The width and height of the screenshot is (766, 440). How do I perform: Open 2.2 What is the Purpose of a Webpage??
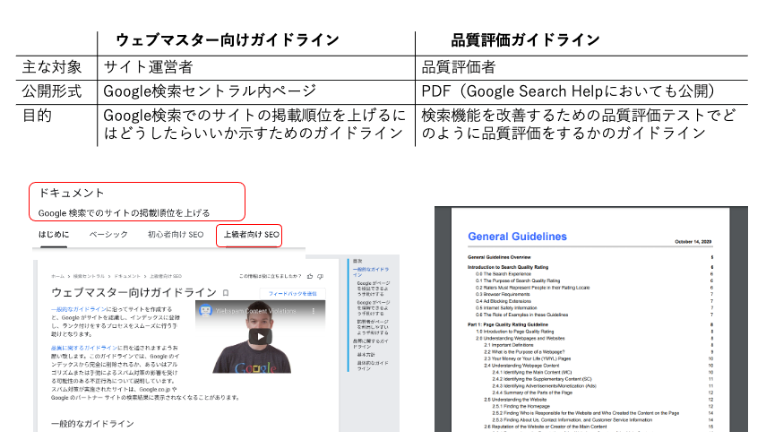click(x=524, y=351)
